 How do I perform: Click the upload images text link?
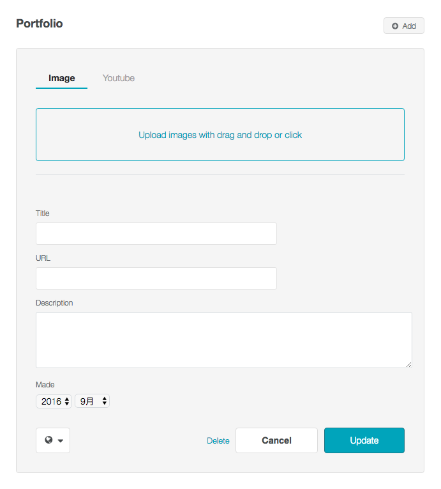pyautogui.click(x=220, y=135)
